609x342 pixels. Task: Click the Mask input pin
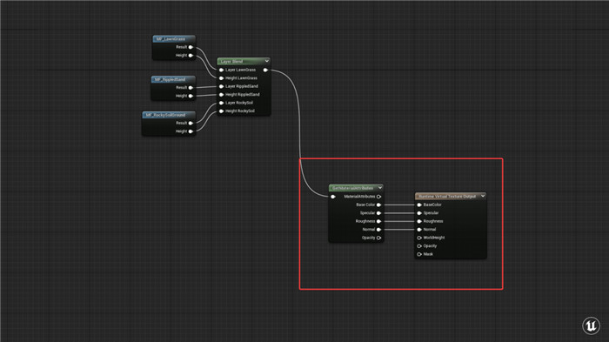point(419,254)
